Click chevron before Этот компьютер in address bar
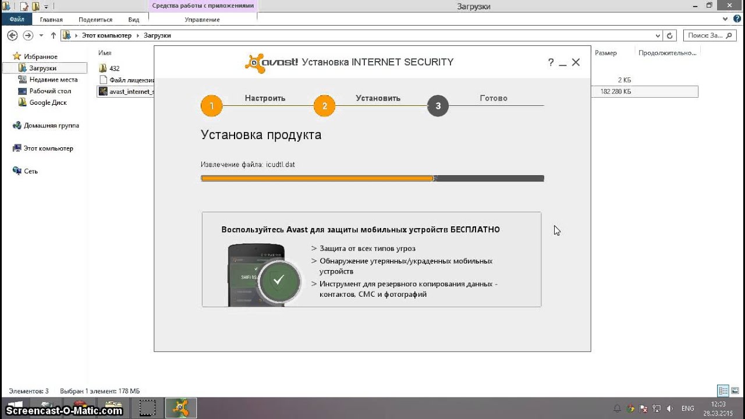The width and height of the screenshot is (745, 419). (77, 35)
